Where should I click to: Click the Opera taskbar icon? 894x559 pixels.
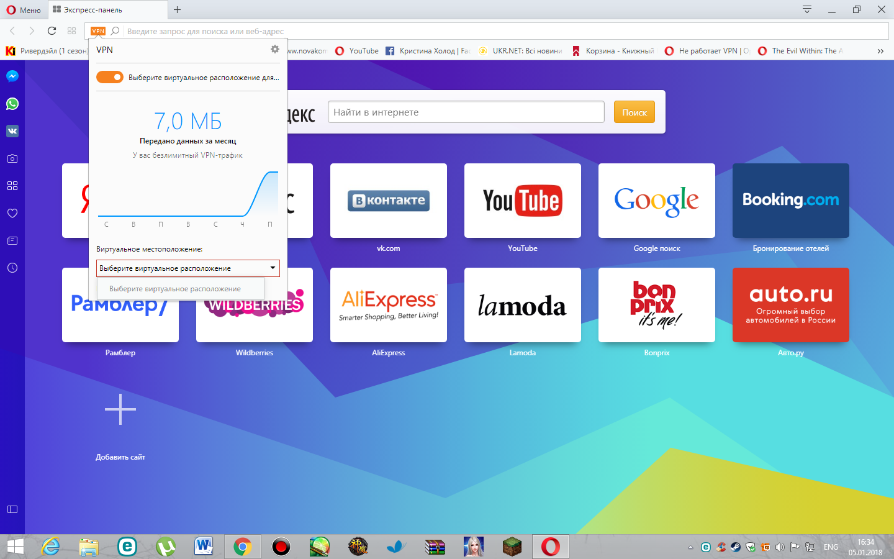tap(551, 547)
